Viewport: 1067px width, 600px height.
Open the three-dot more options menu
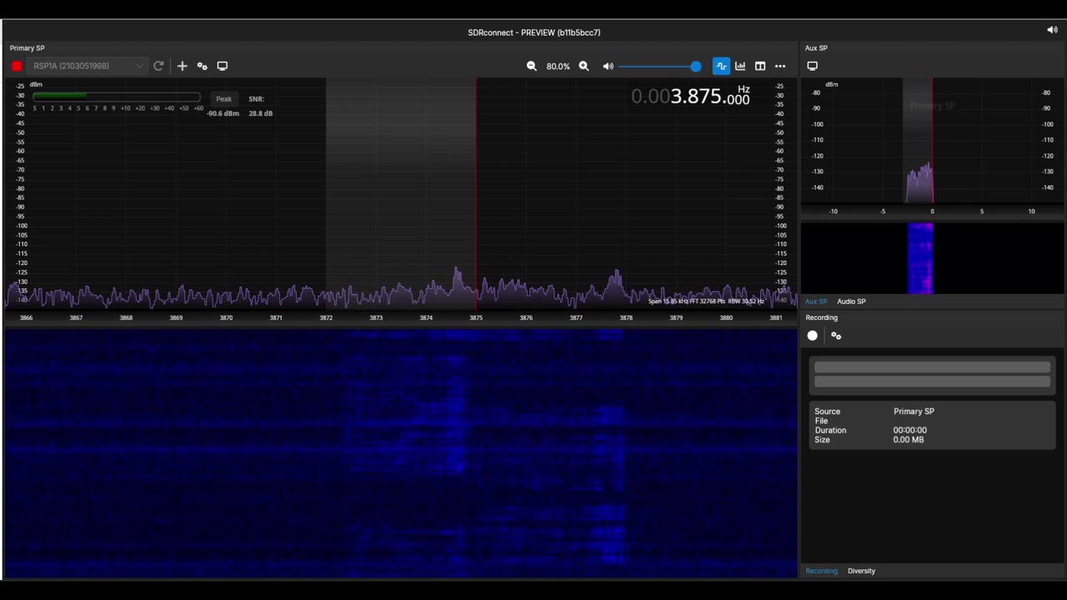(780, 66)
